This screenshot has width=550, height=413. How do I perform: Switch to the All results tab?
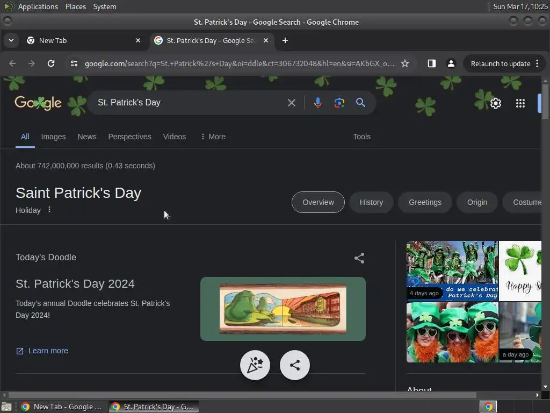coord(25,137)
